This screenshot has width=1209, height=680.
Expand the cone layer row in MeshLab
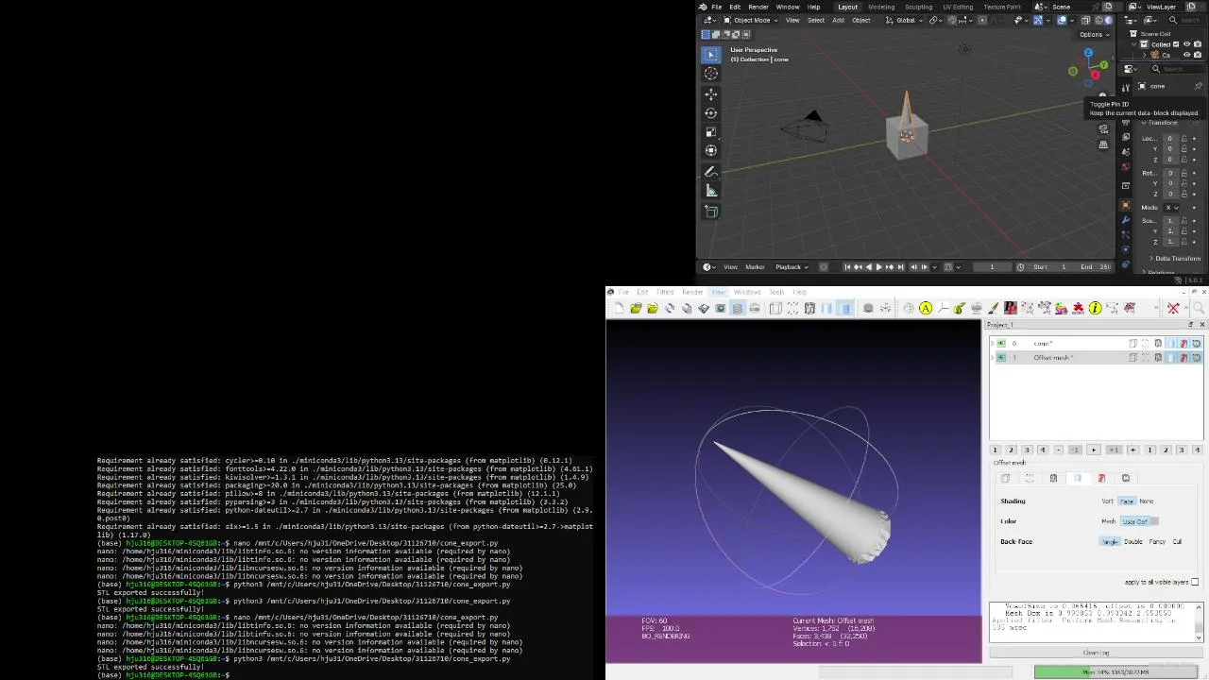(992, 344)
